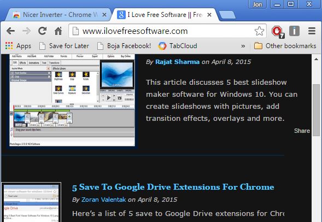Open a new tab
The width and height of the screenshot is (322, 222).
click(x=227, y=15)
